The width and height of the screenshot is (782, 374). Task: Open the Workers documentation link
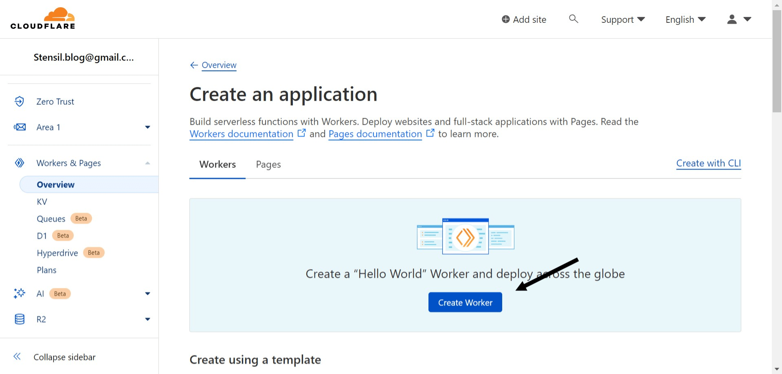click(241, 133)
